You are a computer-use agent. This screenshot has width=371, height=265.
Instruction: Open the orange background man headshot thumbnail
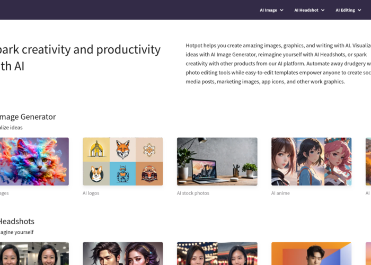[312, 253]
